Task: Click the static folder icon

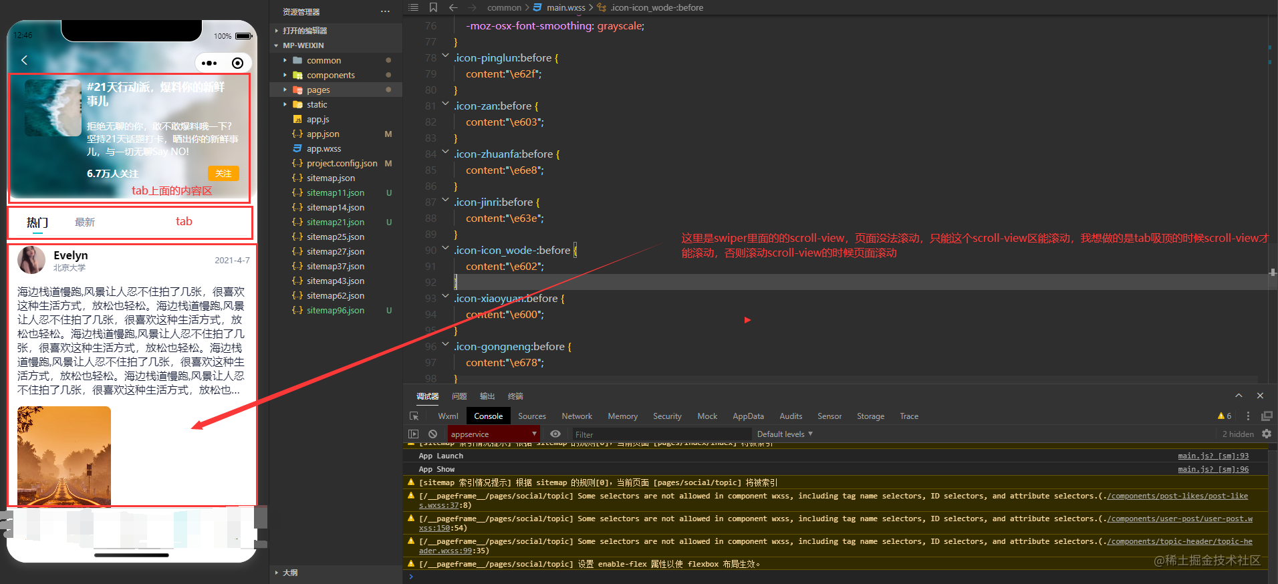Action: (x=298, y=104)
